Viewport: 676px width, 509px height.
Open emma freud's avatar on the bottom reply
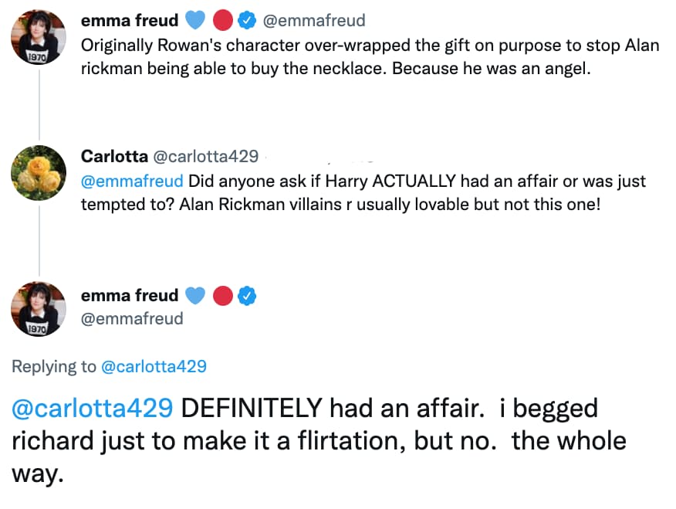point(39,309)
